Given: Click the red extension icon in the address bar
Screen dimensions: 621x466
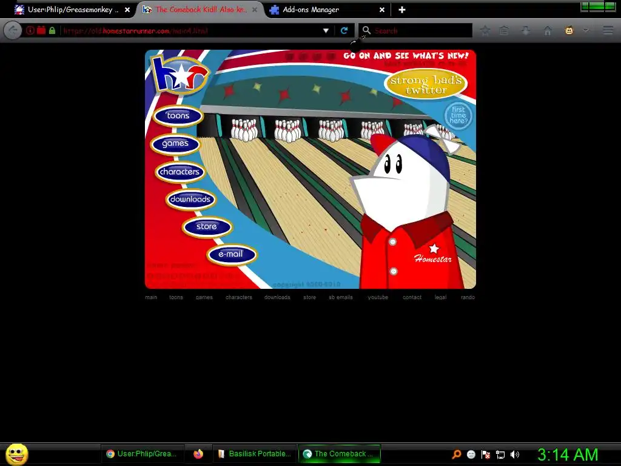Looking at the screenshot, I should click(x=41, y=30).
